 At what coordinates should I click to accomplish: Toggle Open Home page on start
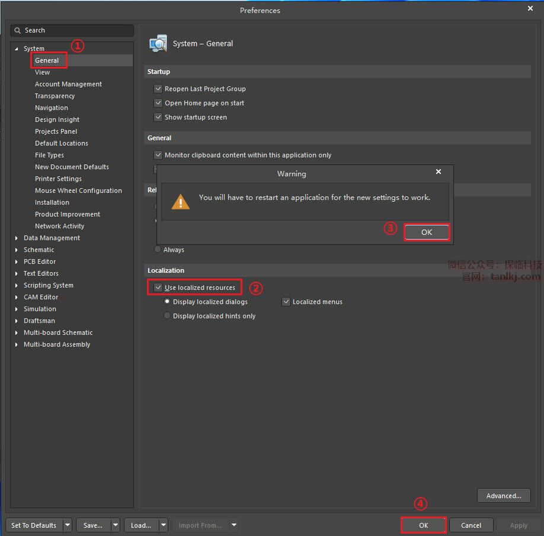pos(158,103)
